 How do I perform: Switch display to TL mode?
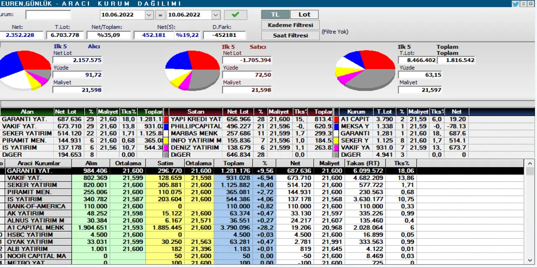point(275,14)
